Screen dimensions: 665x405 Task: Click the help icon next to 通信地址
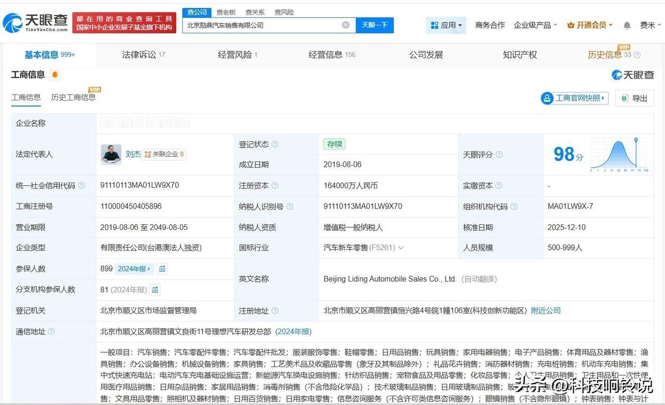(51, 331)
